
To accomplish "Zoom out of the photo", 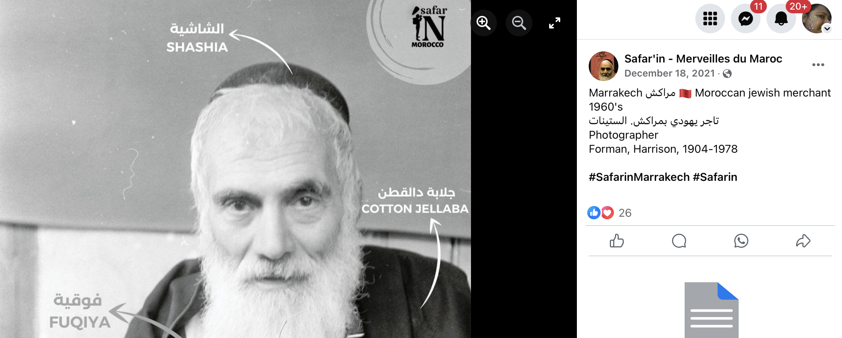I will (x=519, y=23).
